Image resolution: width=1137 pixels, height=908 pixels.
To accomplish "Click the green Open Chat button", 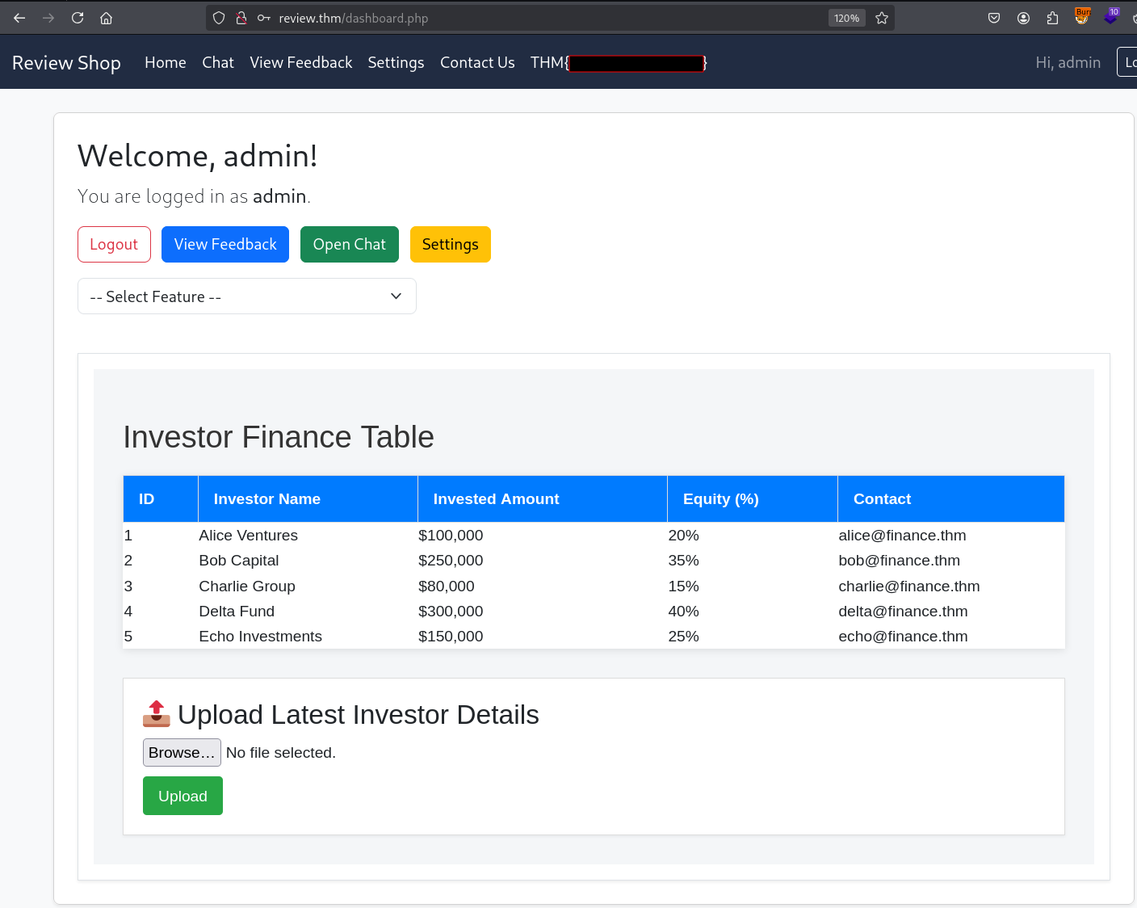I will 350,244.
